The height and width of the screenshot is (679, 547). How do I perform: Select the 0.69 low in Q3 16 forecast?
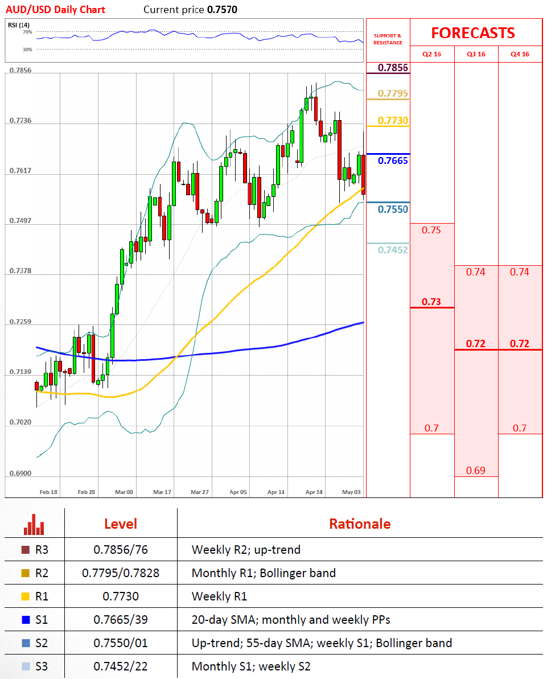tap(476, 471)
